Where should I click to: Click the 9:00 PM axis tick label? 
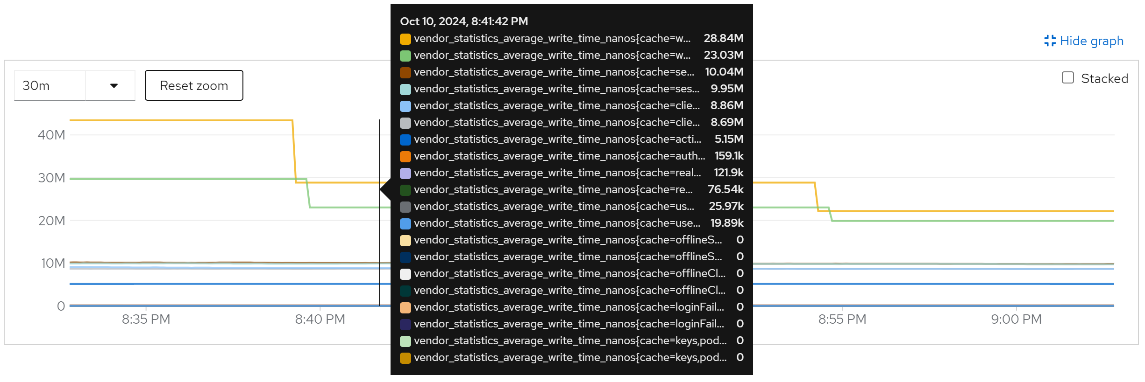(1016, 319)
